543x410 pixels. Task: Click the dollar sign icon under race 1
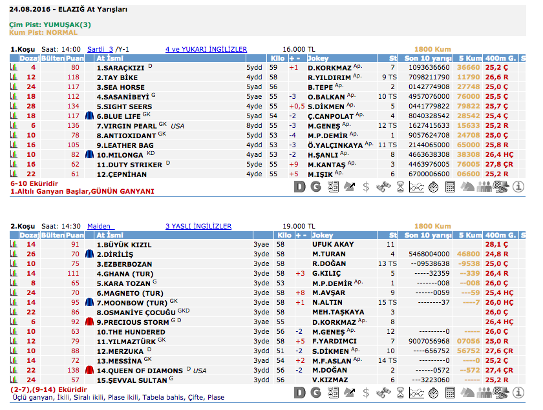[367, 187]
